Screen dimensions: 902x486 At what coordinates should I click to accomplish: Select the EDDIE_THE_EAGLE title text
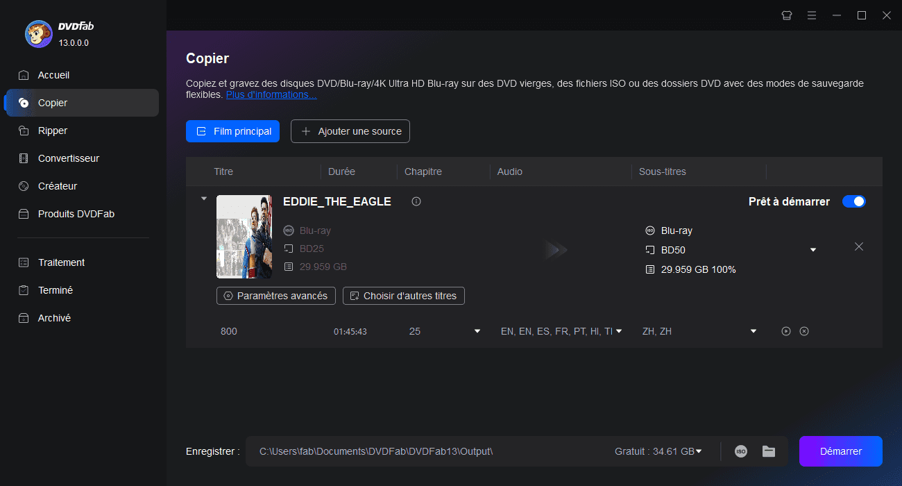point(337,201)
